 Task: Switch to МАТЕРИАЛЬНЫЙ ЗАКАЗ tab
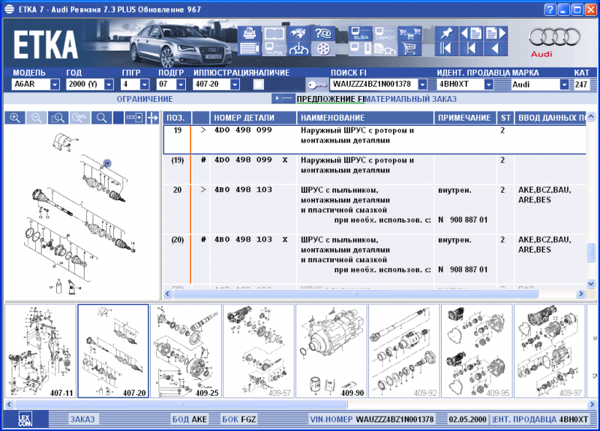pos(411,99)
